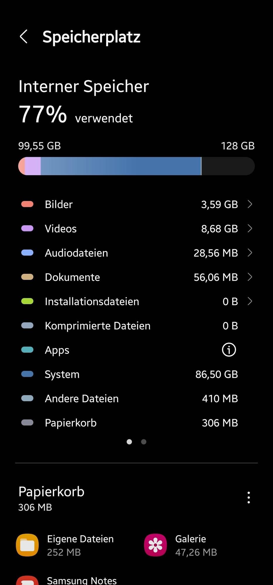Expand the Videos category chevron
273x585 pixels.
(x=250, y=228)
